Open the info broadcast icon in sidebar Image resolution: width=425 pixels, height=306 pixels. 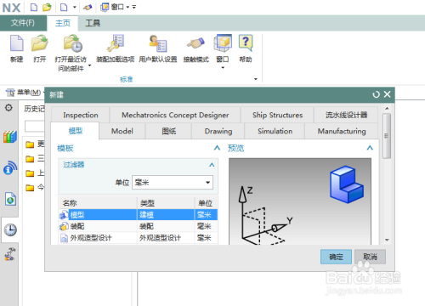pyautogui.click(x=10, y=167)
